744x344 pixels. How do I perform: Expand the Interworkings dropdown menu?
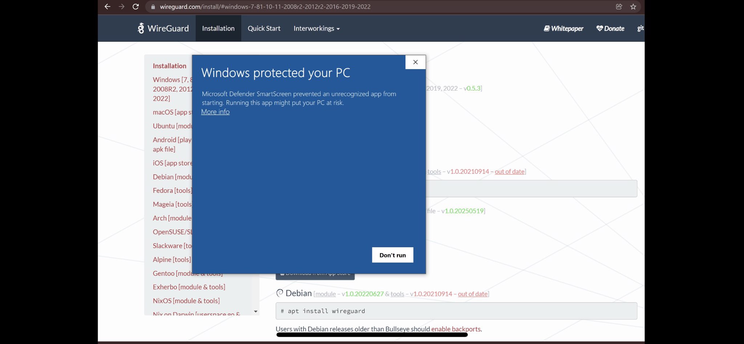(x=316, y=28)
